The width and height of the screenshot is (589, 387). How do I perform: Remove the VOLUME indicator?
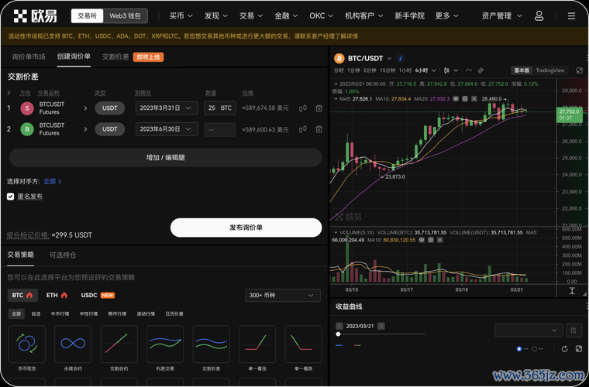[440, 240]
